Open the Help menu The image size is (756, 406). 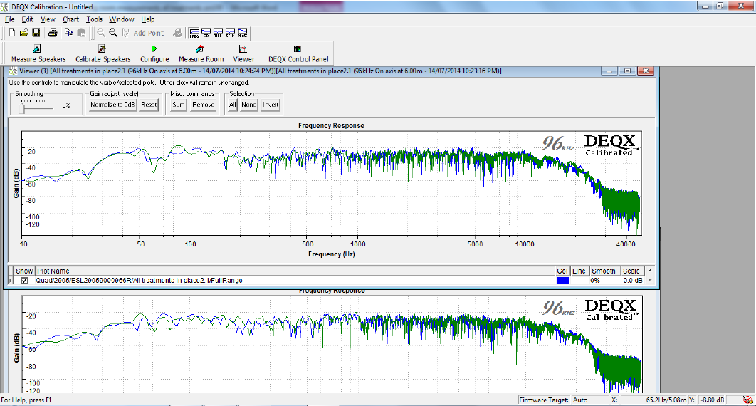[x=148, y=19]
